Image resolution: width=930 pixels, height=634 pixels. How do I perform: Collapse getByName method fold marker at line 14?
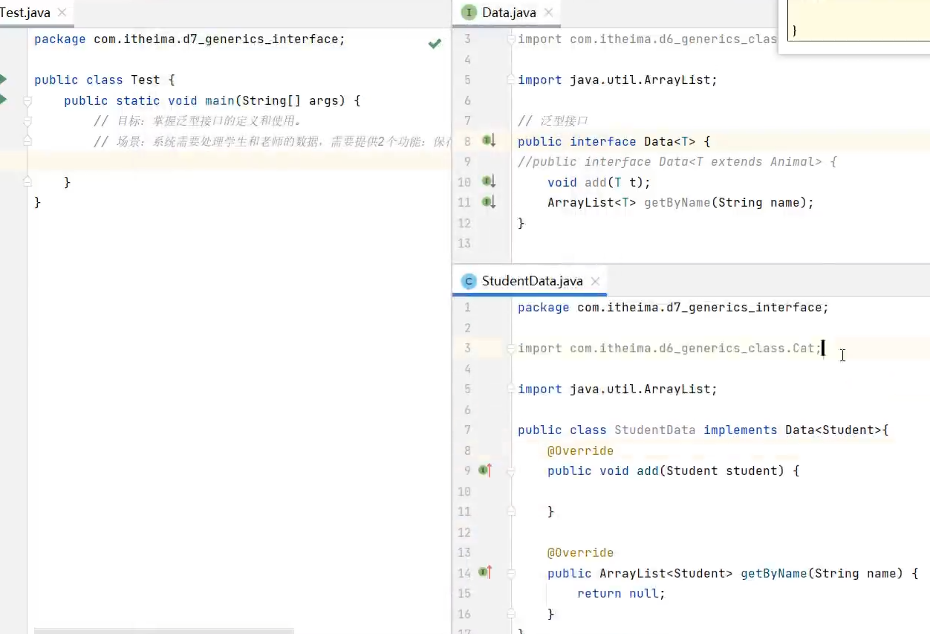pos(511,573)
